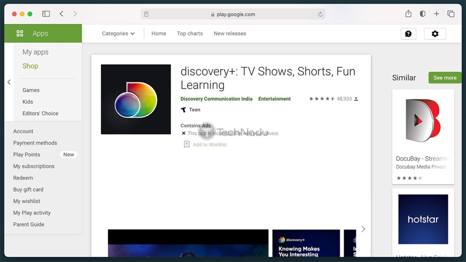This screenshot has height=262, width=466.
Task: Open Discovery Communication India developer page
Action: pyautogui.click(x=216, y=99)
